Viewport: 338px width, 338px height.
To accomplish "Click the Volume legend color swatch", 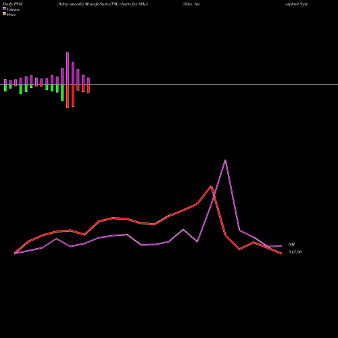I will tap(4, 8).
